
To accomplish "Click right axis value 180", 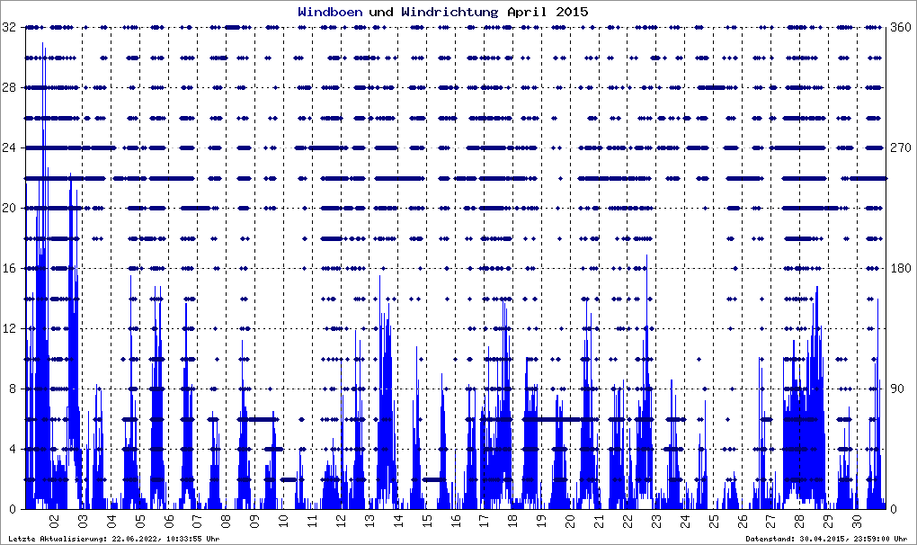I will coord(901,268).
